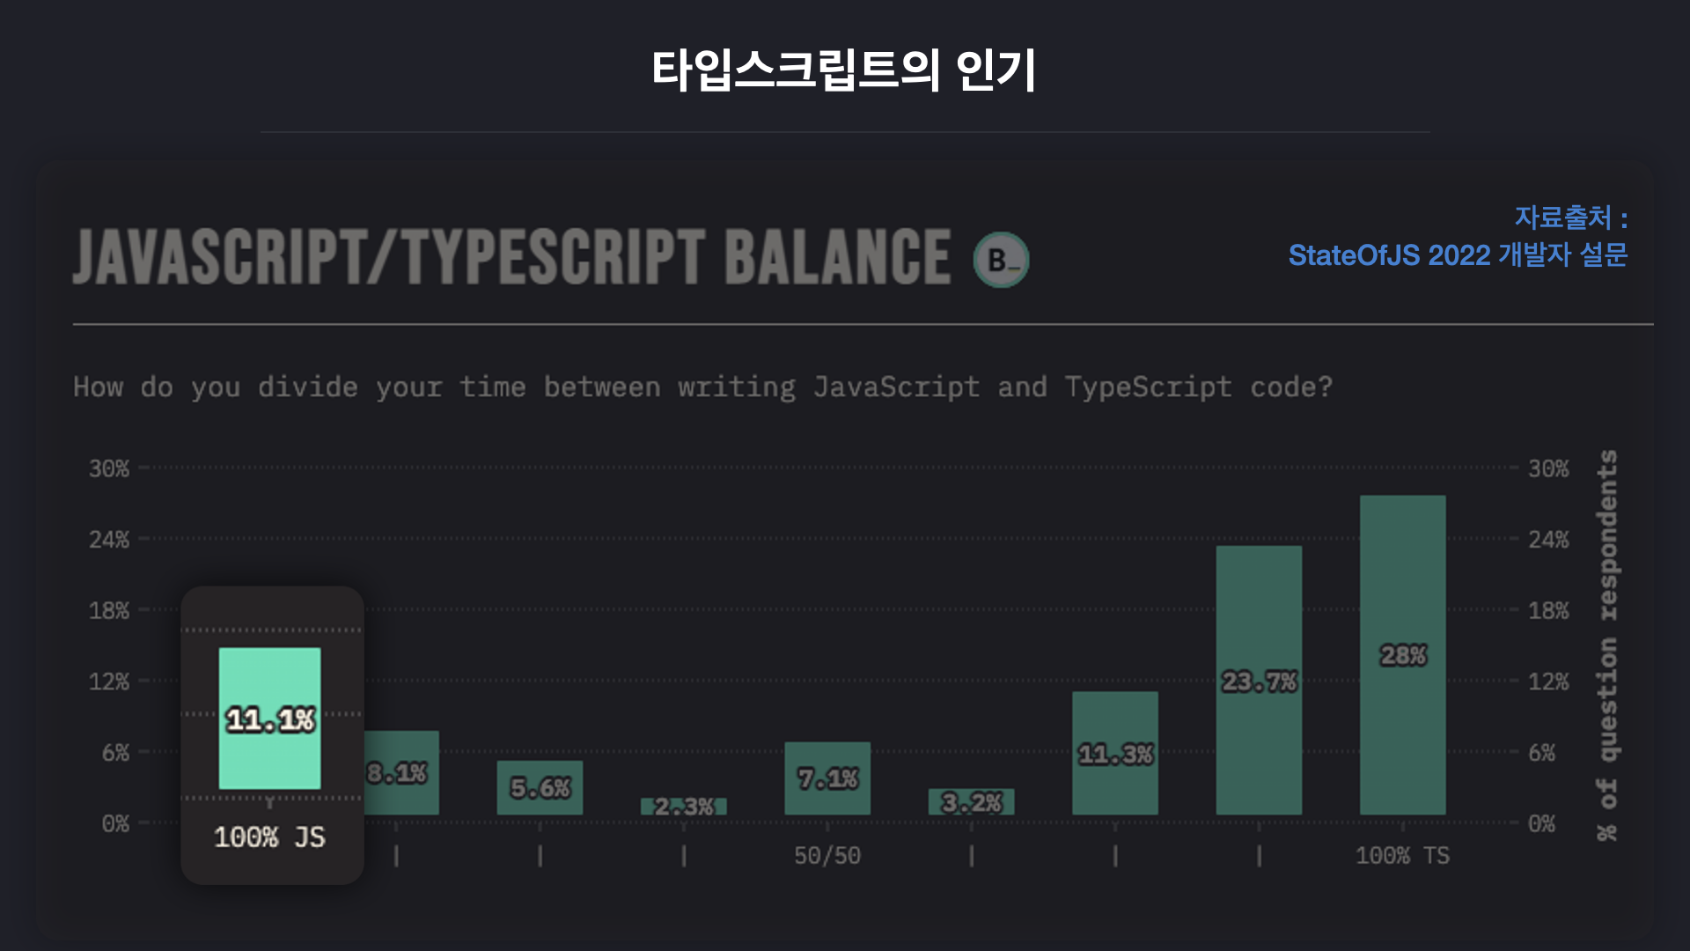The width and height of the screenshot is (1690, 951).
Task: Click the circular B_ badge icon
Action: point(1001,260)
